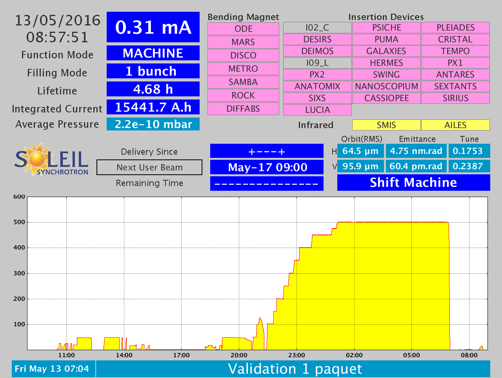Click the NANOSCOPIUM beamline box

click(386, 86)
